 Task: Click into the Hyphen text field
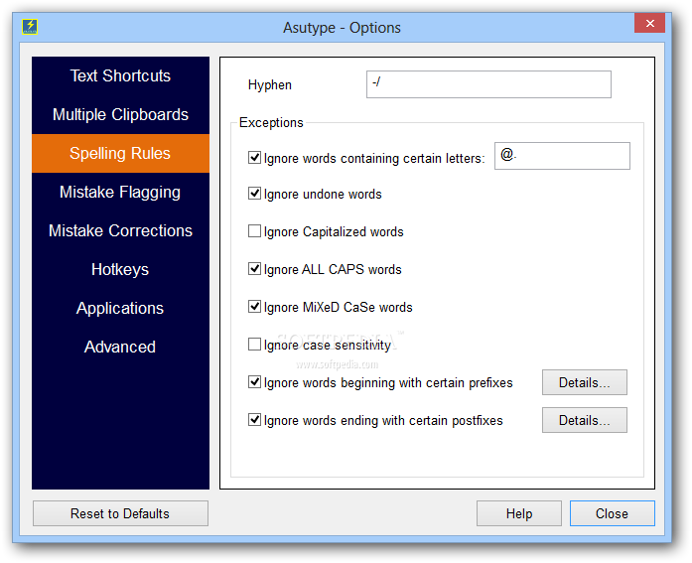click(488, 84)
